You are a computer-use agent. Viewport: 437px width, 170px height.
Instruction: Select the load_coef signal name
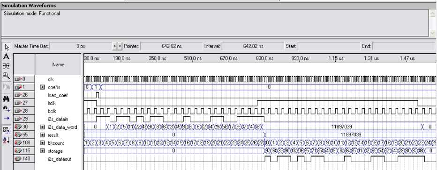pos(57,95)
